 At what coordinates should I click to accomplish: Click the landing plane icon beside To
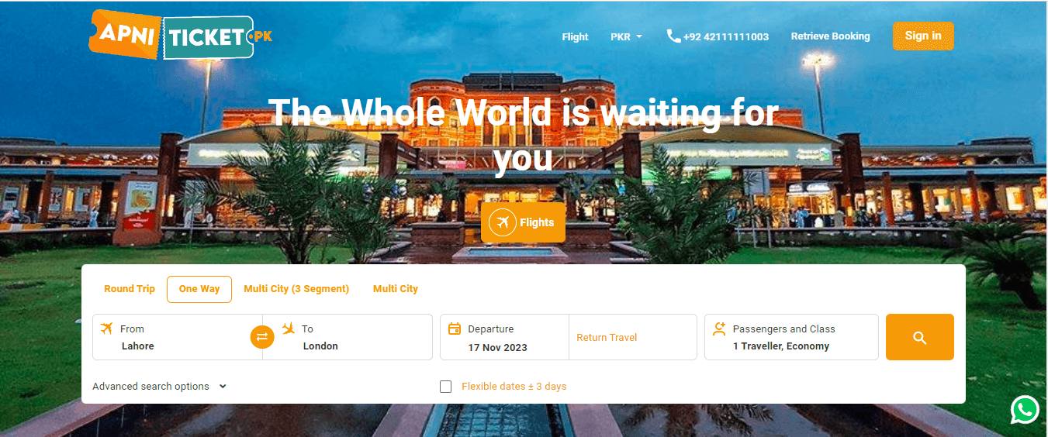tap(289, 329)
